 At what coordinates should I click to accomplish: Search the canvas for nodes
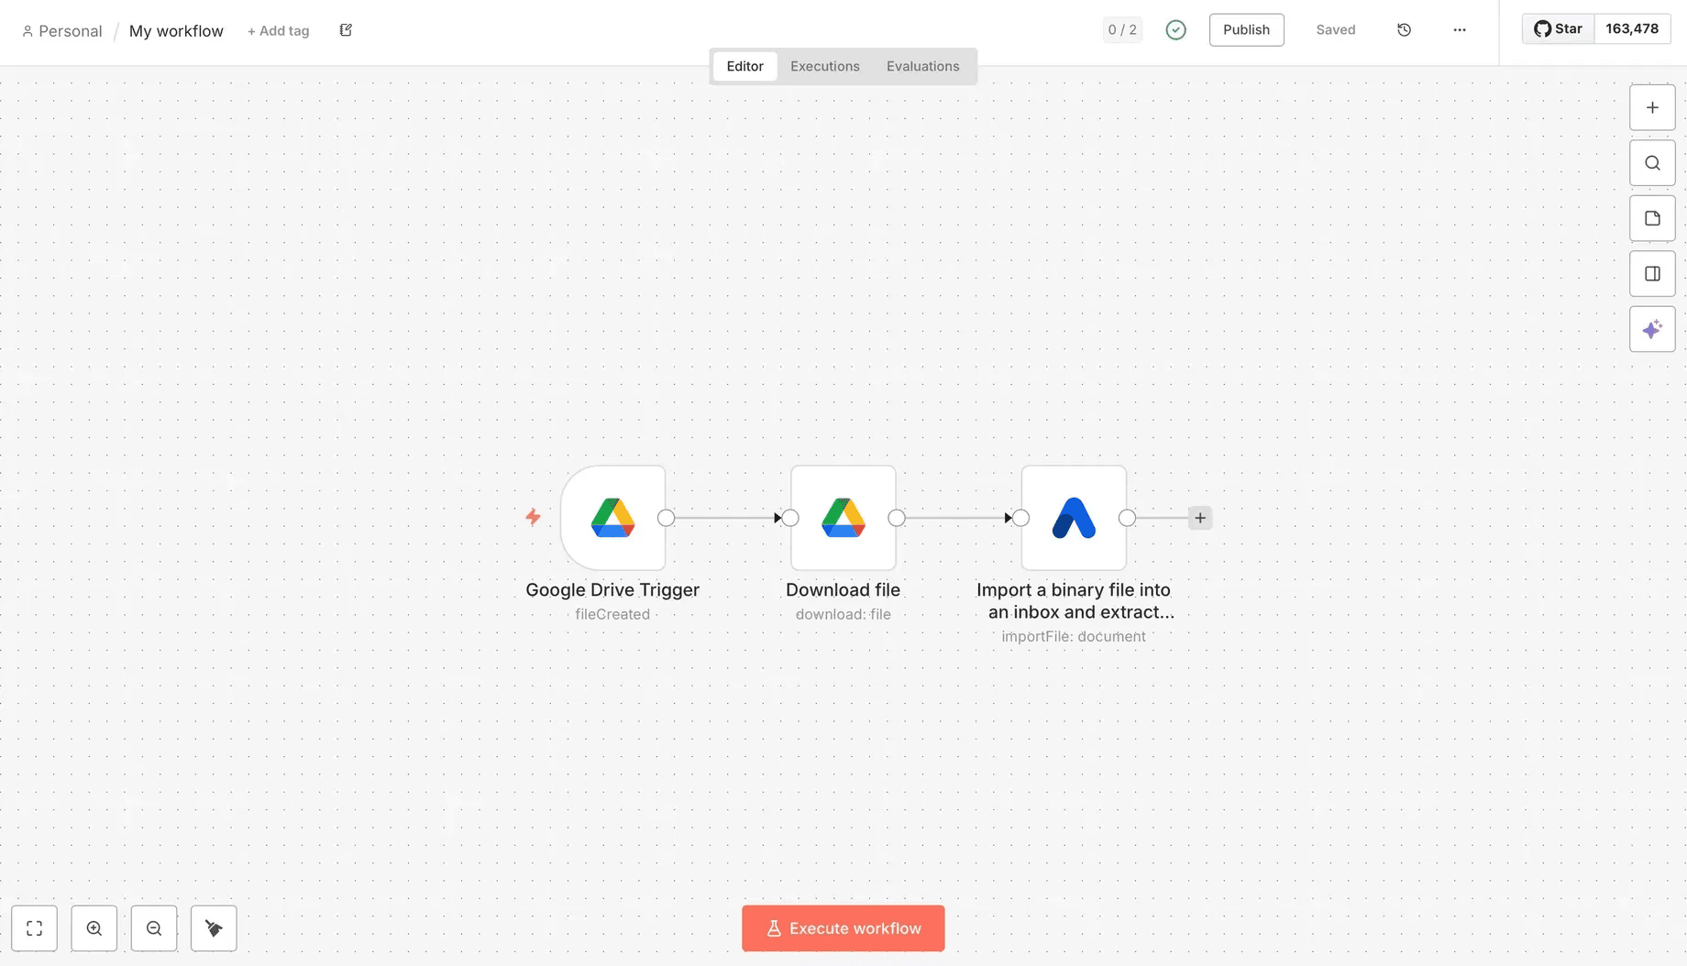tap(1652, 162)
